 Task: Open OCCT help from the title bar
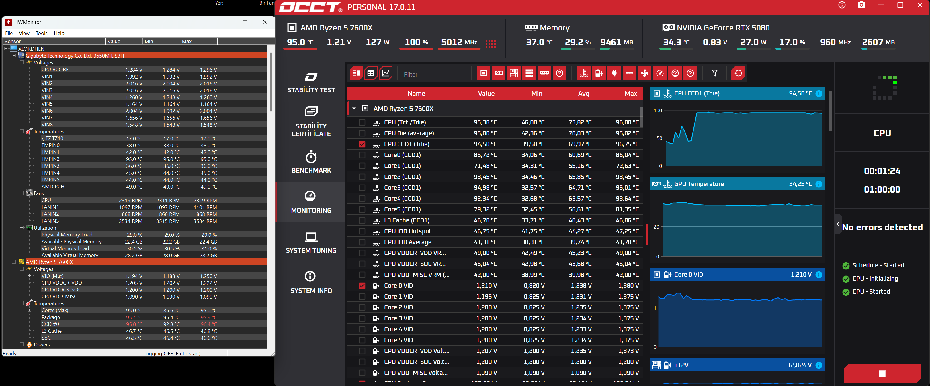coord(842,5)
